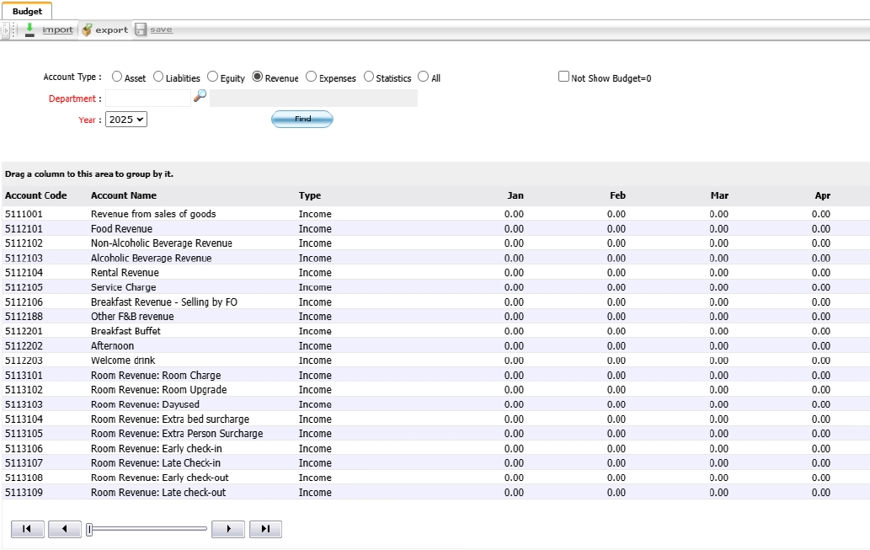Jump to last page of records
Image resolution: width=870 pixels, height=550 pixels.
(265, 529)
